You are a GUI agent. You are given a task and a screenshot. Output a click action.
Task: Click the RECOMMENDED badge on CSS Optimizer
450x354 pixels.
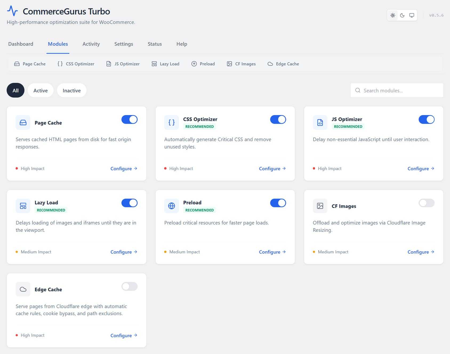coord(199,126)
